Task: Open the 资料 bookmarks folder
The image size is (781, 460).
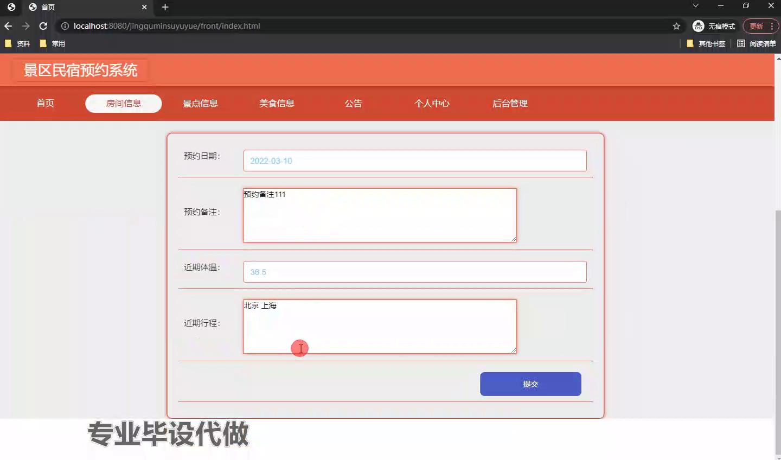Action: click(x=17, y=43)
